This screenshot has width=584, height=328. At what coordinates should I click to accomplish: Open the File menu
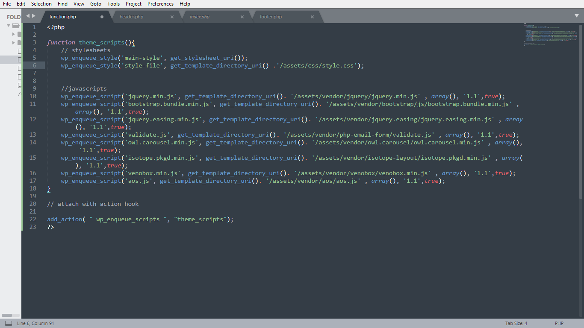click(x=7, y=4)
